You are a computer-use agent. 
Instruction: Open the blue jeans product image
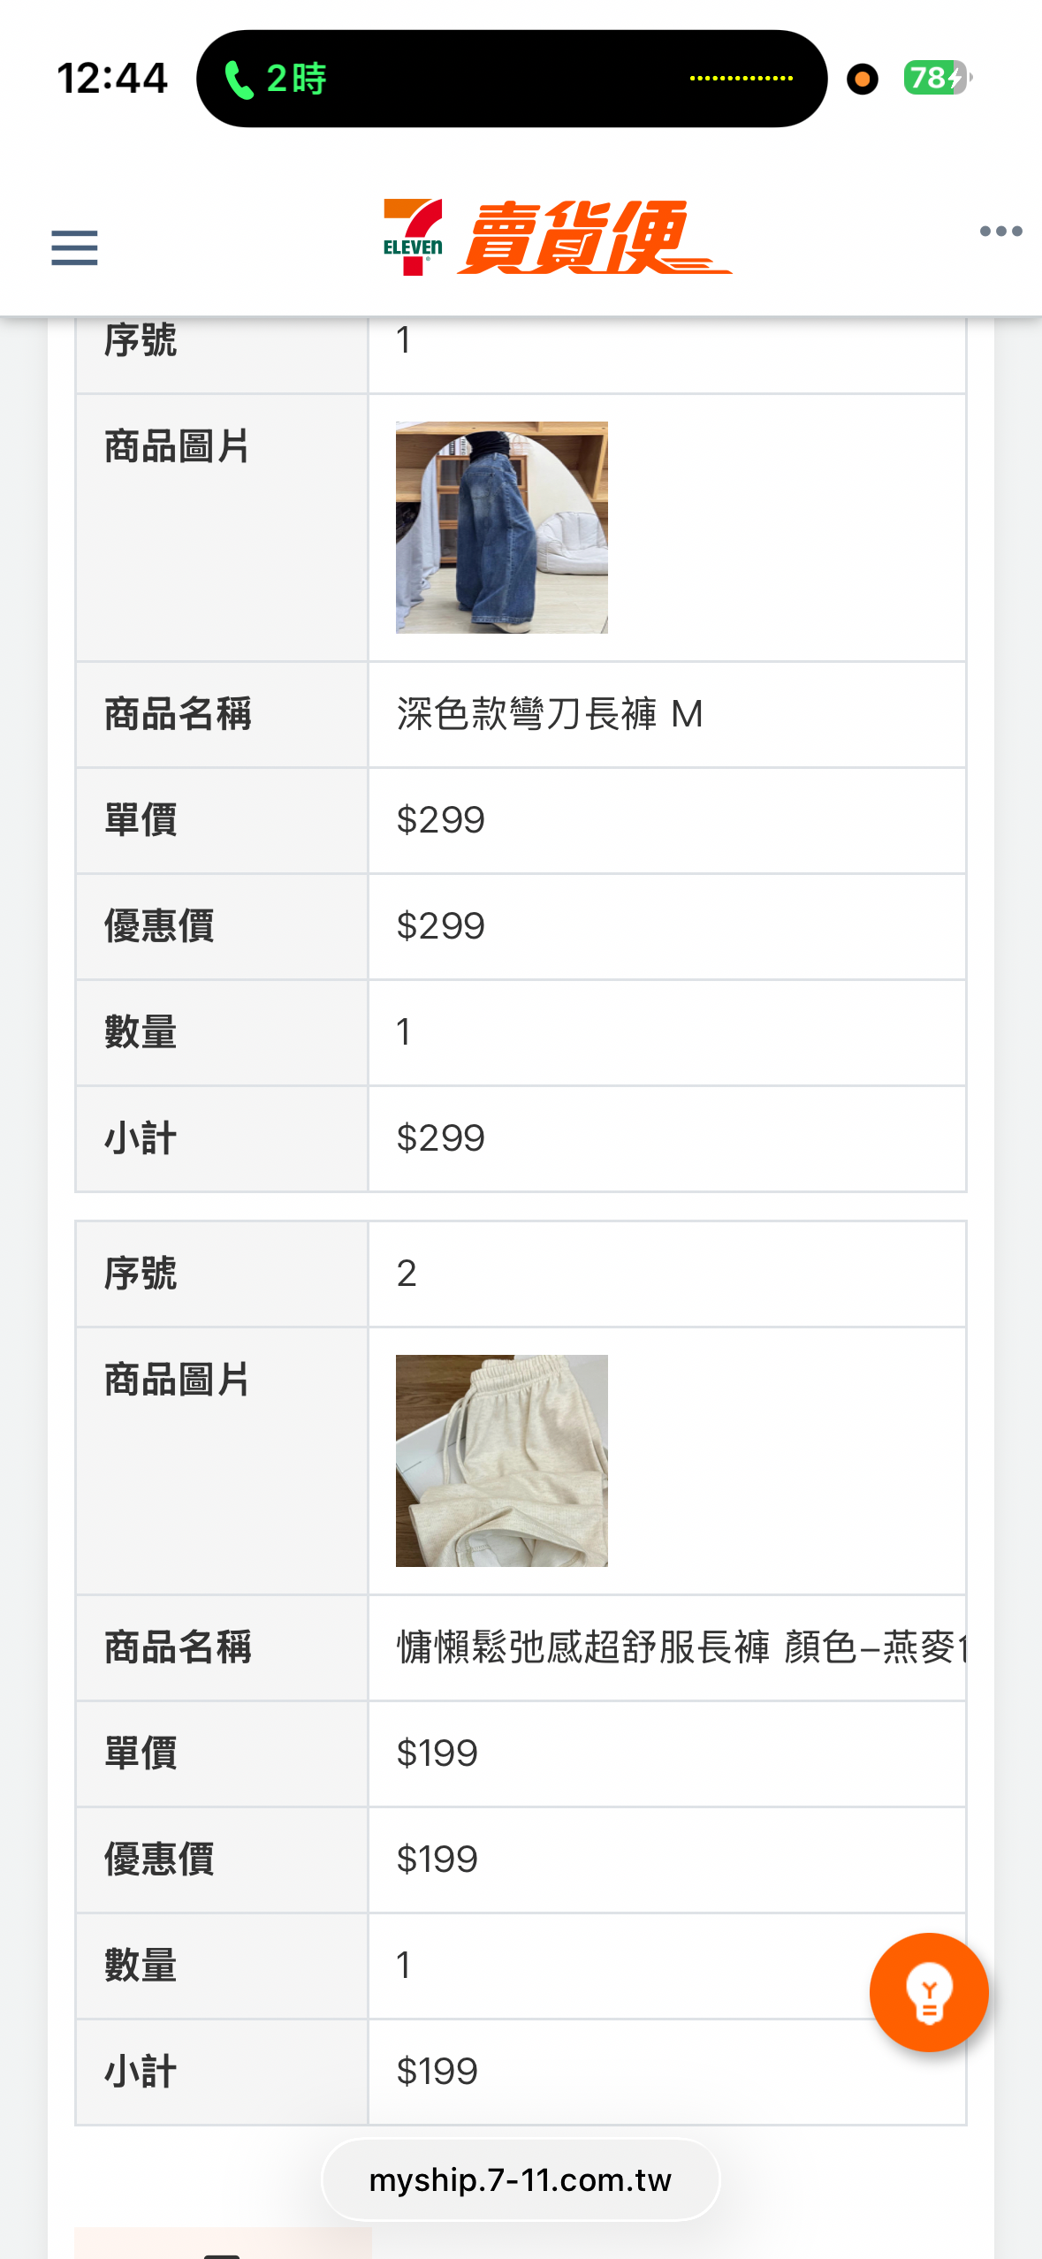tap(501, 528)
